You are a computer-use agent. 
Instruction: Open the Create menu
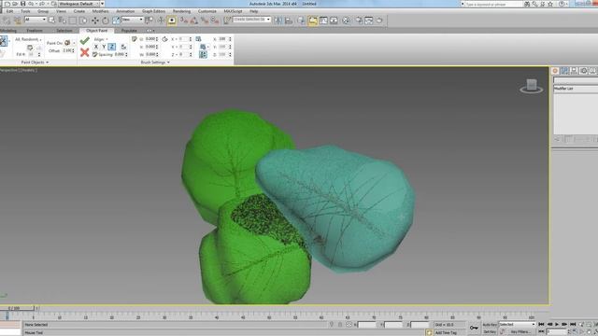79,11
